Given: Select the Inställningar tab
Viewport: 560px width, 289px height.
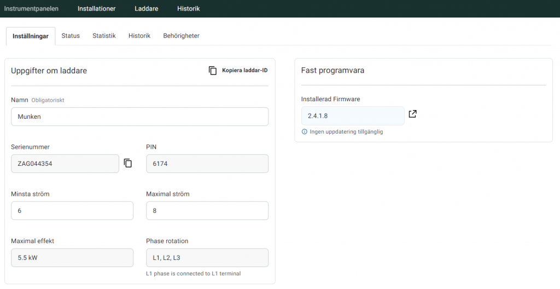Looking at the screenshot, I should (31, 36).
